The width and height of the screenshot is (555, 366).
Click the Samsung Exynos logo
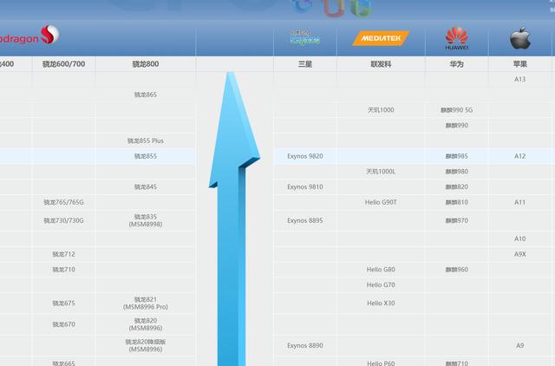pos(304,37)
